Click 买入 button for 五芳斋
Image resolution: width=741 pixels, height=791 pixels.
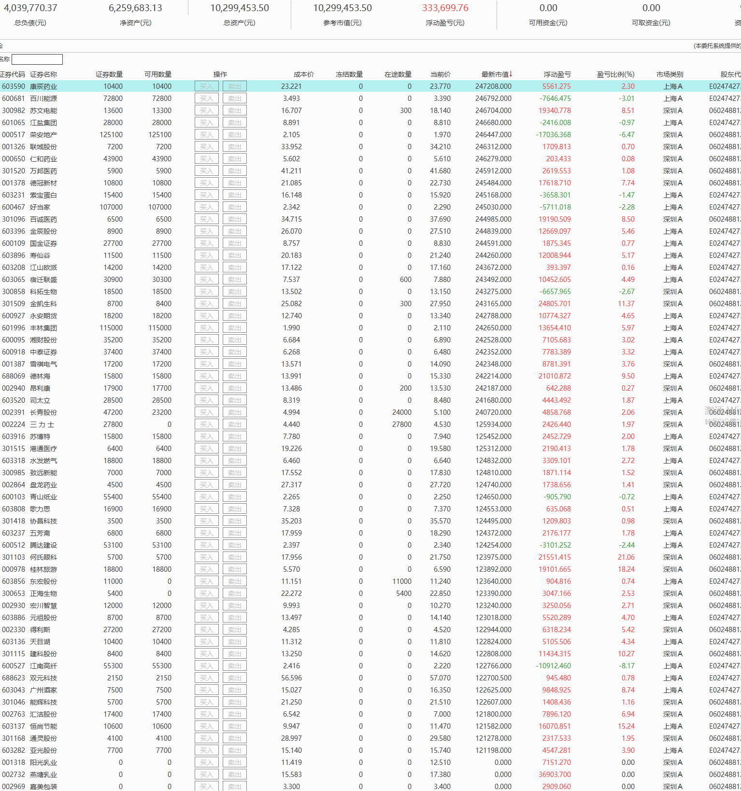click(x=207, y=533)
